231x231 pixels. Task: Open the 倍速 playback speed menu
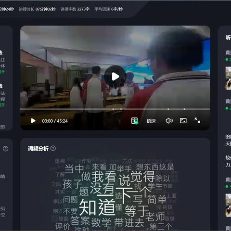coord(151,121)
